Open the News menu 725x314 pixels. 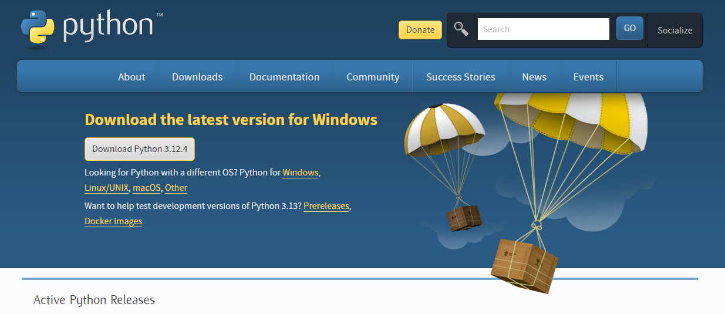pos(534,77)
